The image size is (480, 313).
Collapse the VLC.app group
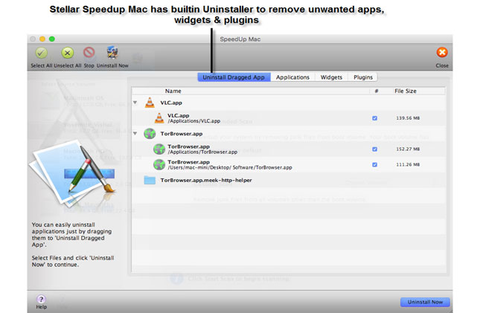click(135, 103)
